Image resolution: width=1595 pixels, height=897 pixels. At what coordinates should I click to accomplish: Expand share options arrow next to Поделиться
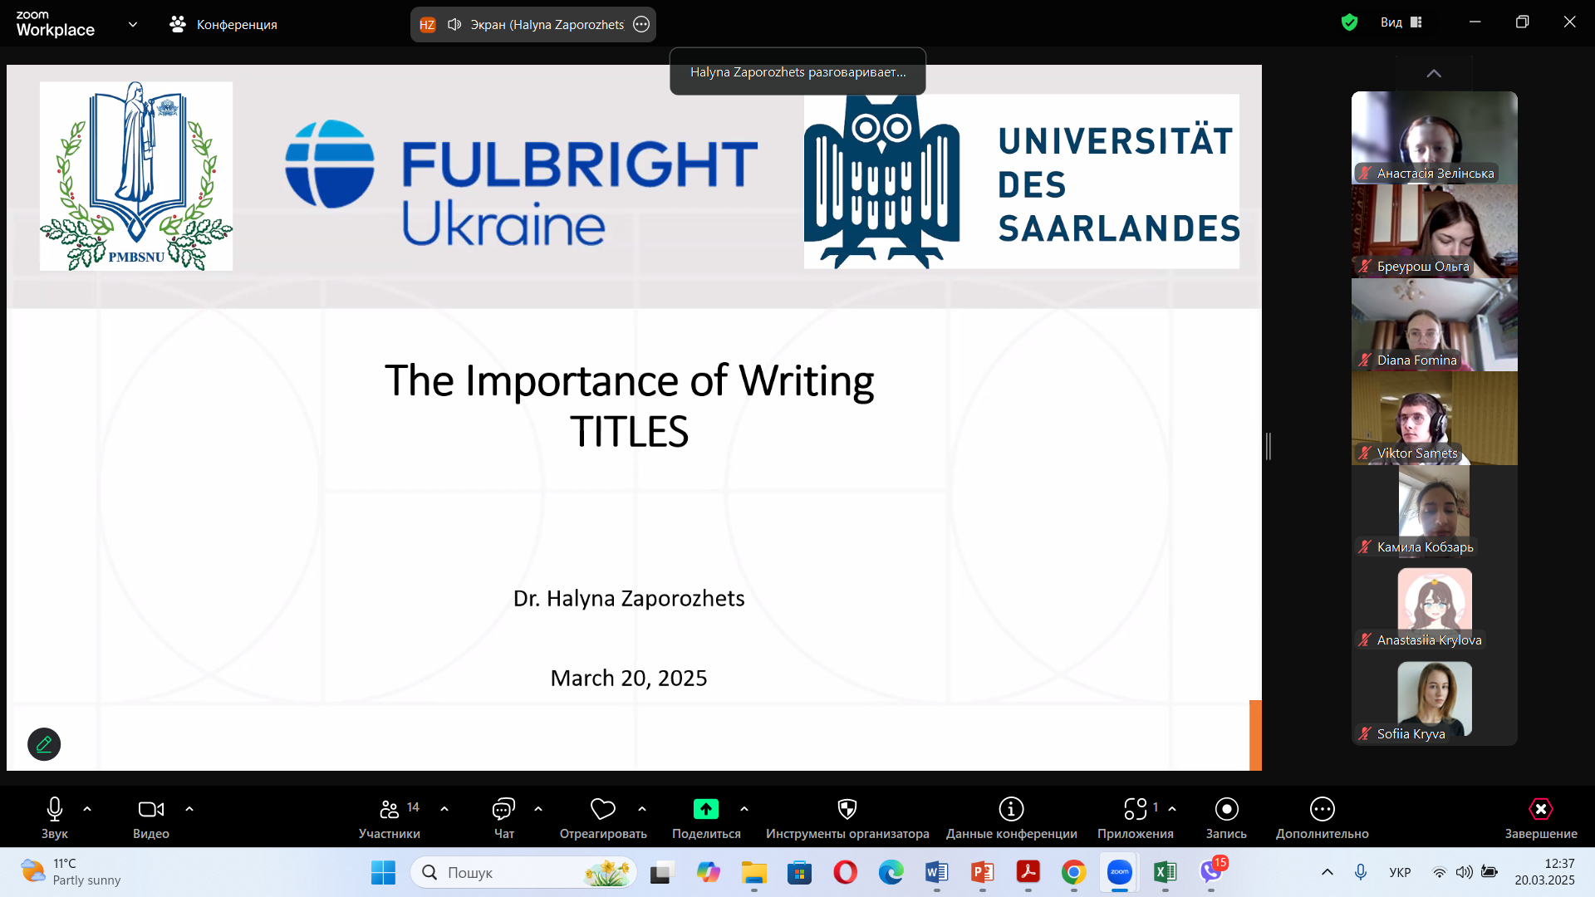[x=744, y=808]
